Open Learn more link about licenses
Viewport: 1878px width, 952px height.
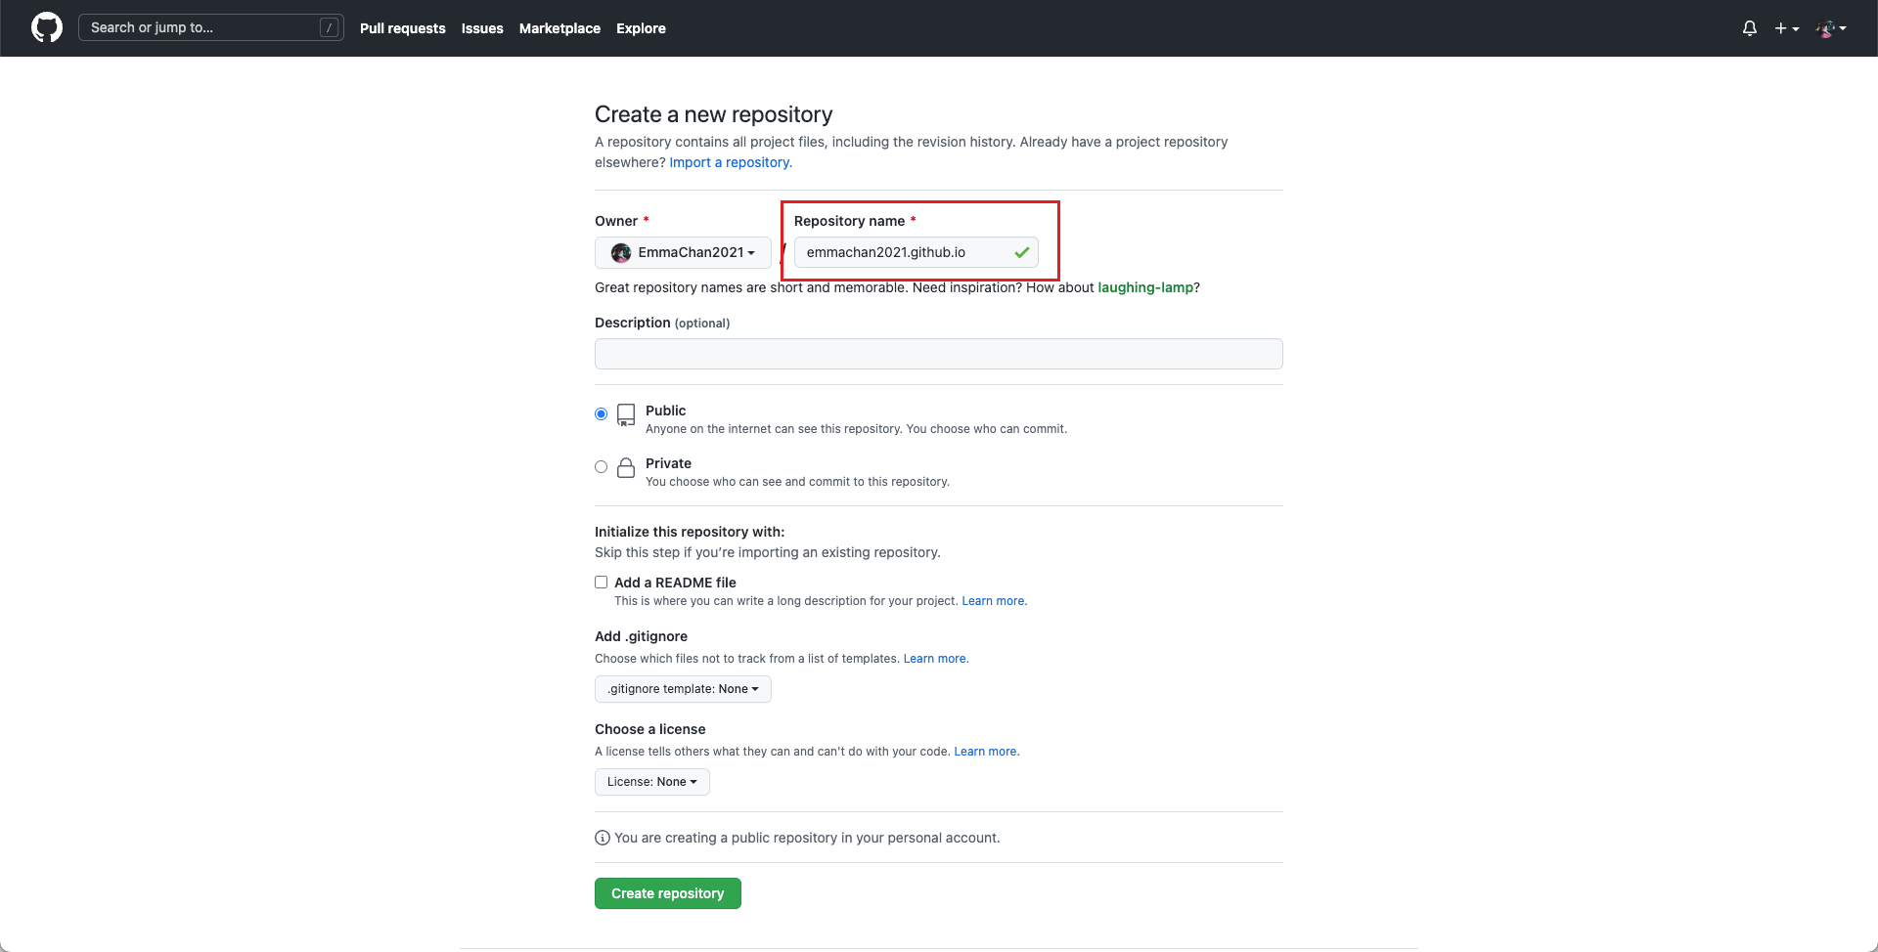point(986,752)
